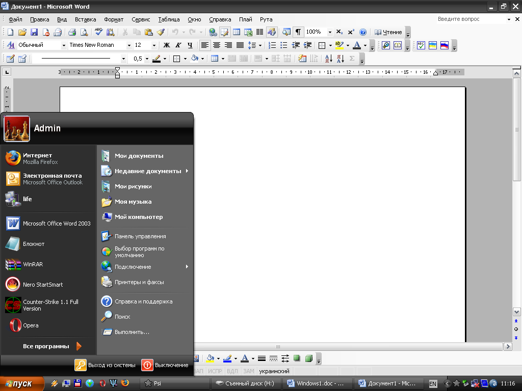Select the Ukrainian flag language icon
Image resolution: width=522 pixels, height=391 pixels.
[433, 45]
